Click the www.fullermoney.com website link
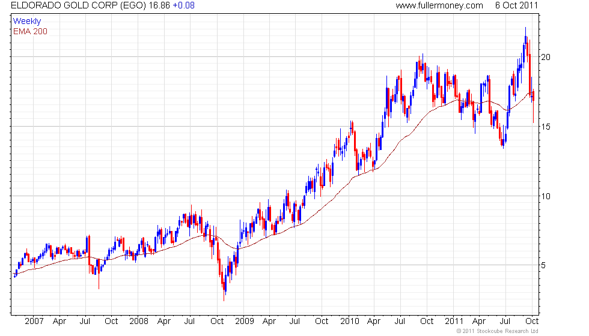 [x=439, y=5]
